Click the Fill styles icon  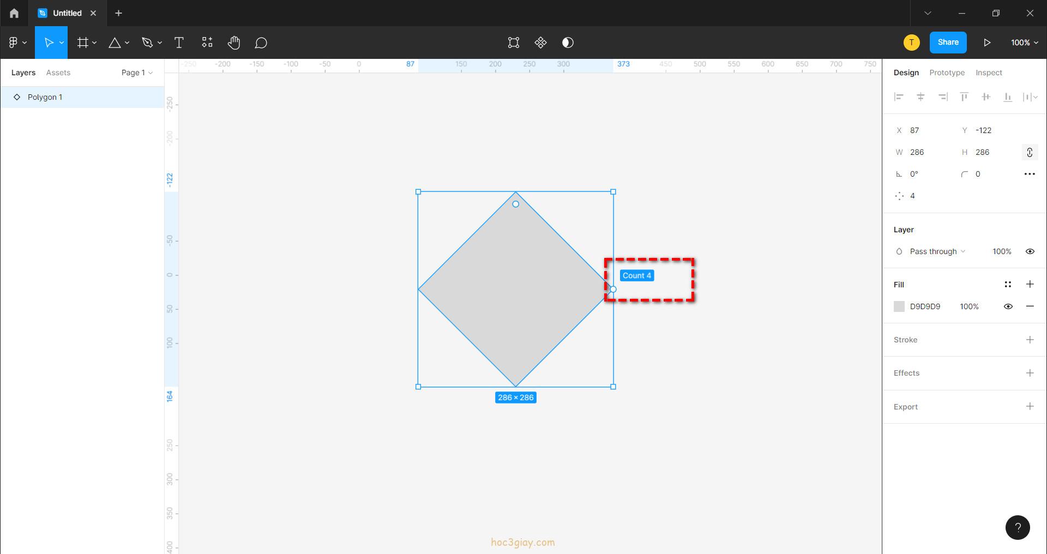click(x=1008, y=284)
